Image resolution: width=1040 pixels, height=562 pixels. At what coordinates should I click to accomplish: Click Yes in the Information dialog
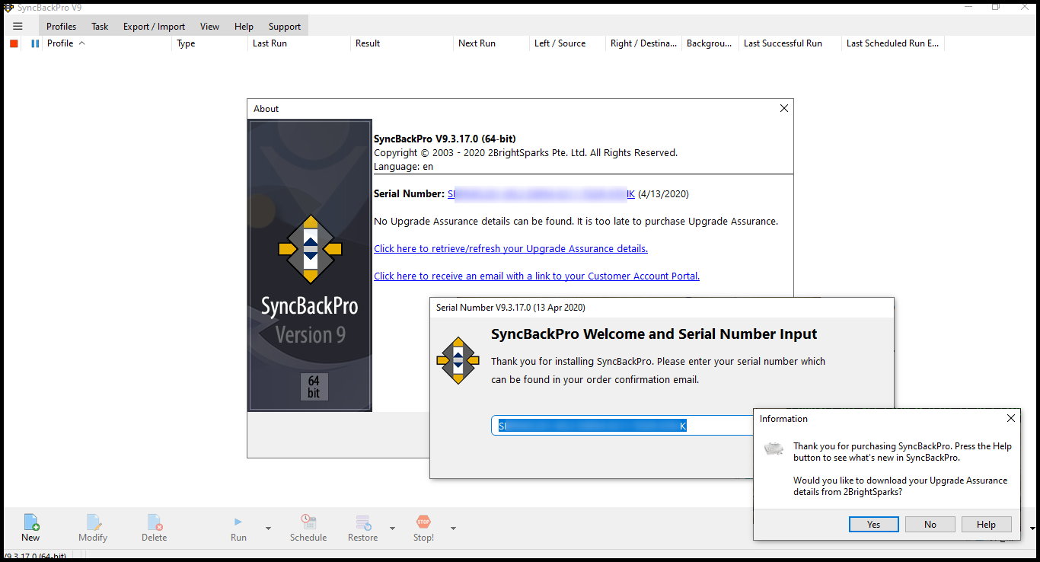pos(873,525)
